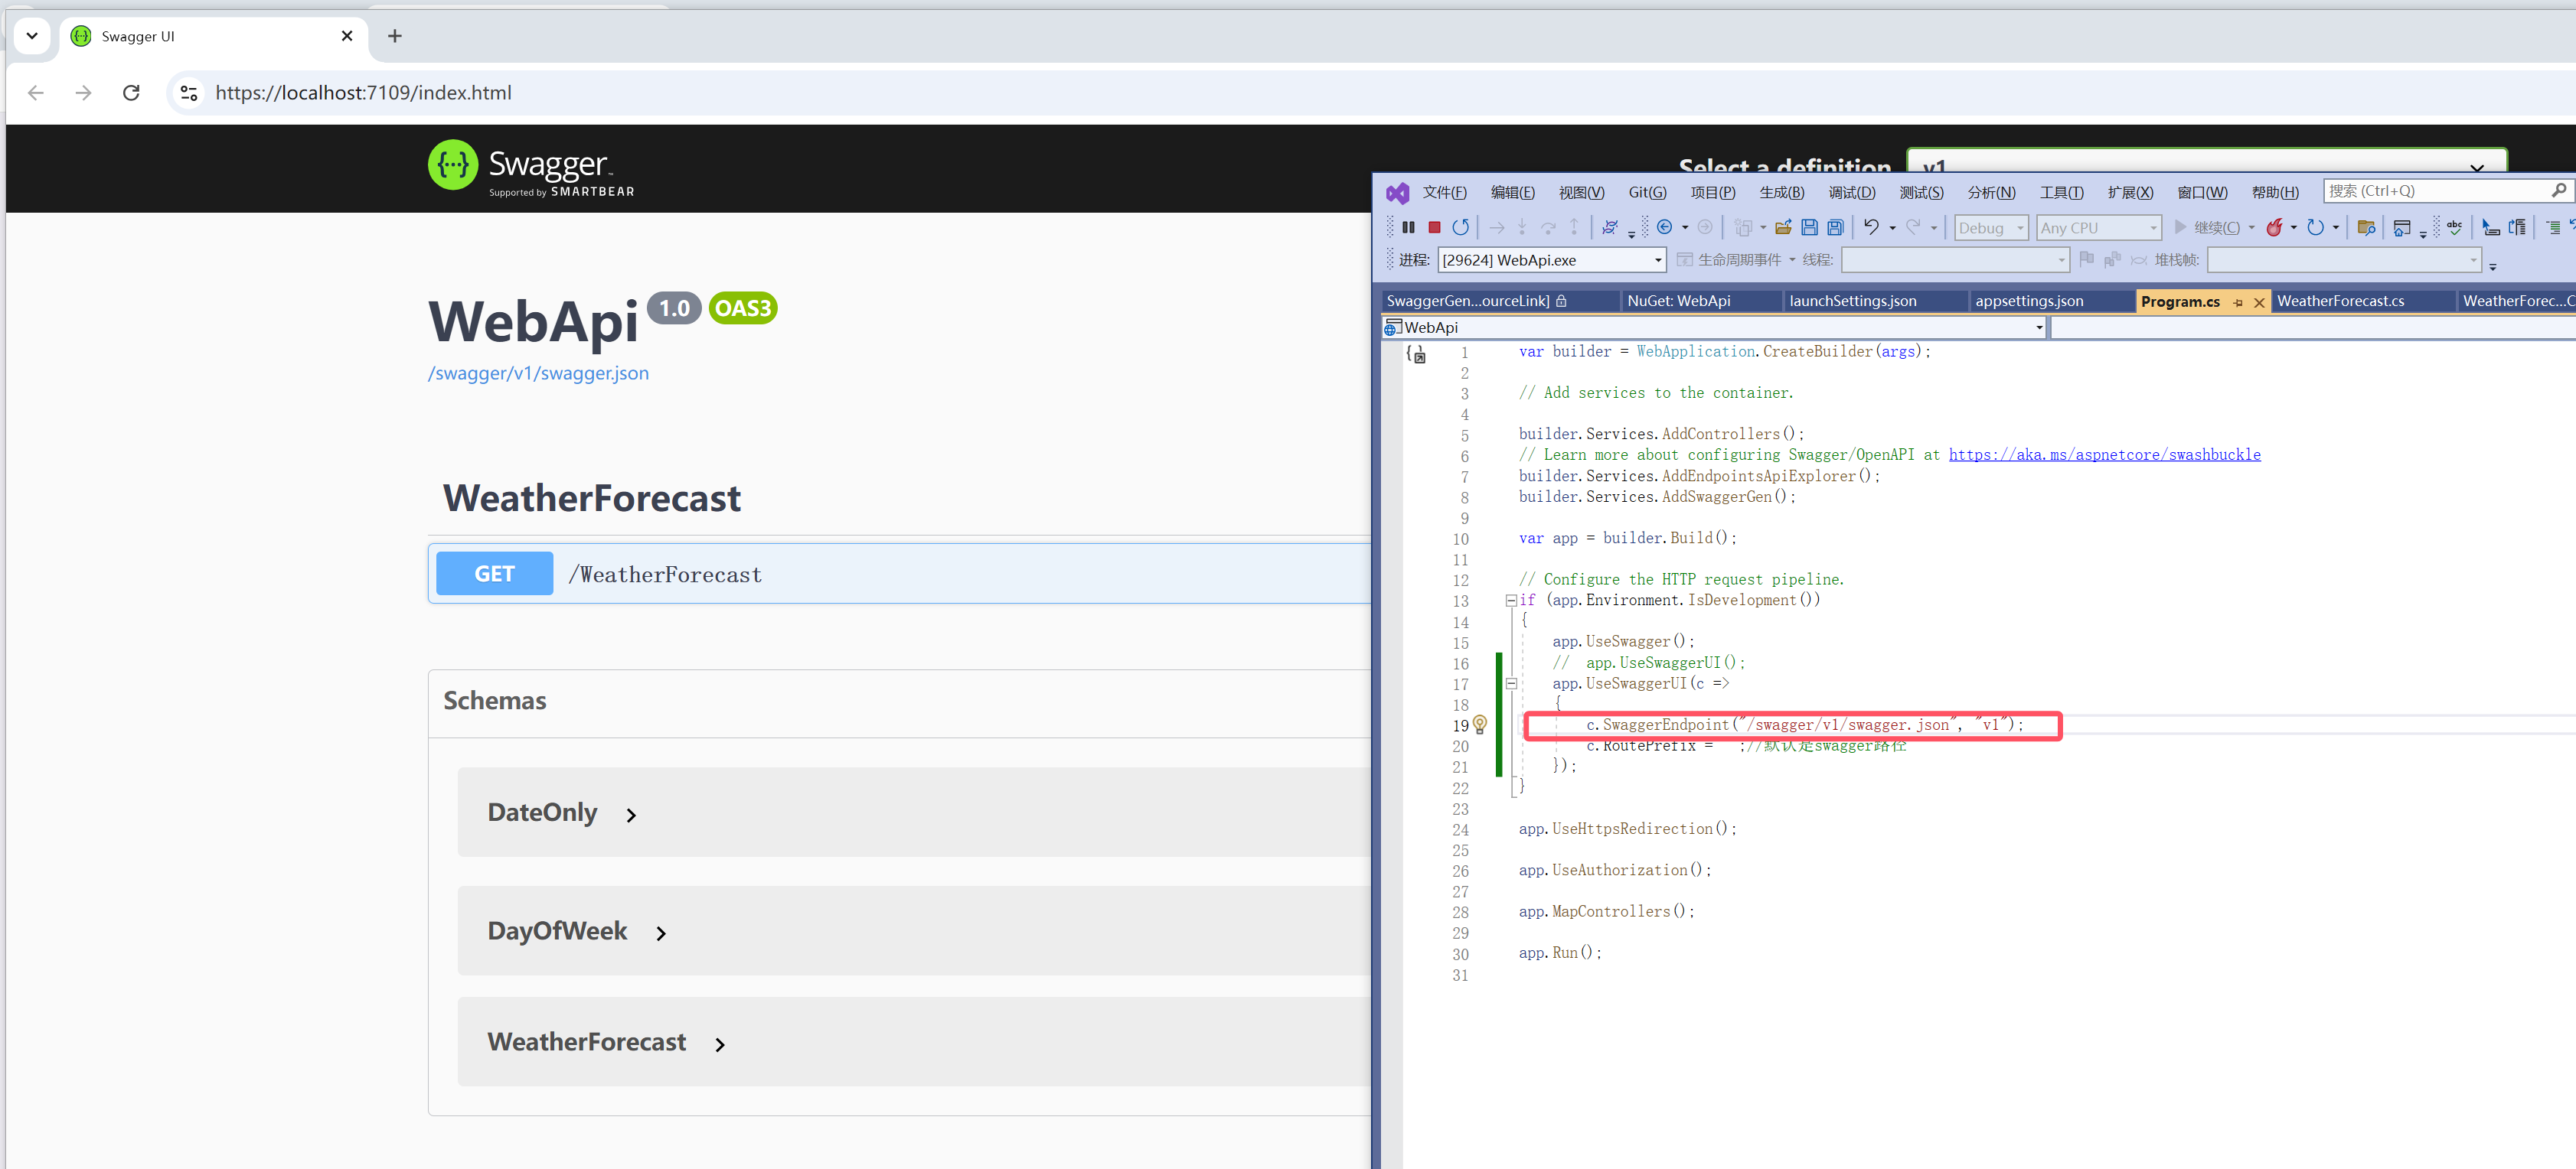Open the 调试(D) menu
This screenshot has height=1169, width=2576.
(1851, 192)
